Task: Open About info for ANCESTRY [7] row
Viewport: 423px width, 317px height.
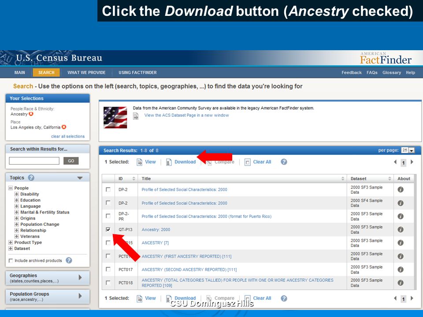Action: [x=401, y=243]
